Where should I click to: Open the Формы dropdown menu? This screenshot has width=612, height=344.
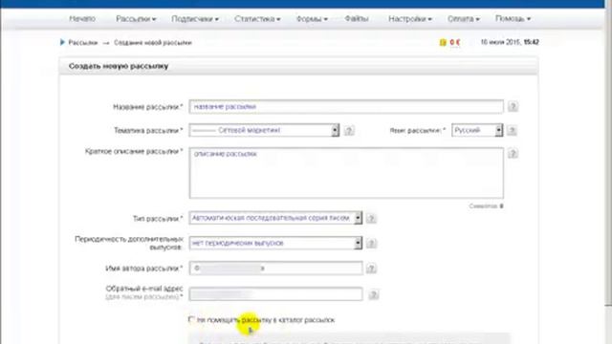(x=312, y=19)
